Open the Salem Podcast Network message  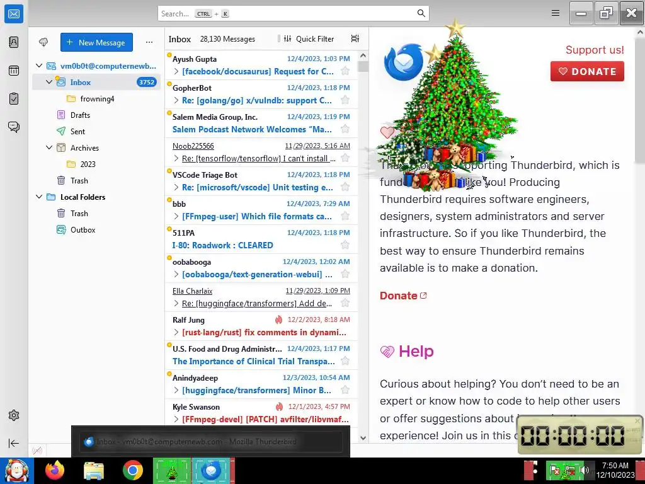[x=261, y=123]
